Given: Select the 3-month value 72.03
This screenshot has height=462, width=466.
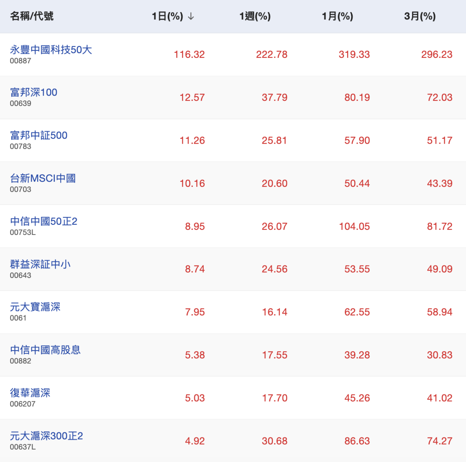Looking at the screenshot, I should pos(440,97).
